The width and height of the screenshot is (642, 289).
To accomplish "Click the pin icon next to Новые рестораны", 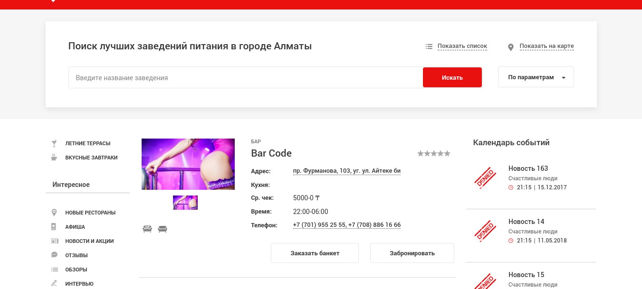I will tap(54, 213).
